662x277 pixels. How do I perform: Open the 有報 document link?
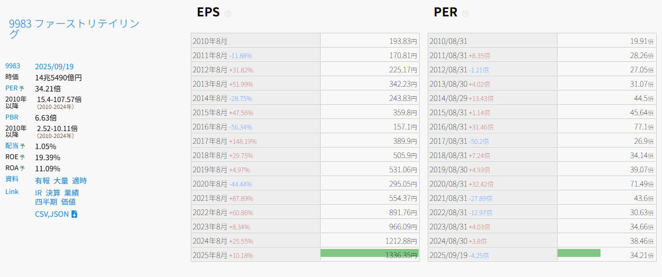point(42,181)
